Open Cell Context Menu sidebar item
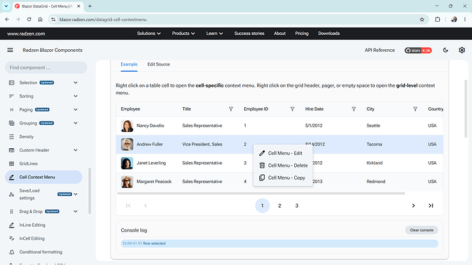Screen dimensions: 472x265 point(44,178)
